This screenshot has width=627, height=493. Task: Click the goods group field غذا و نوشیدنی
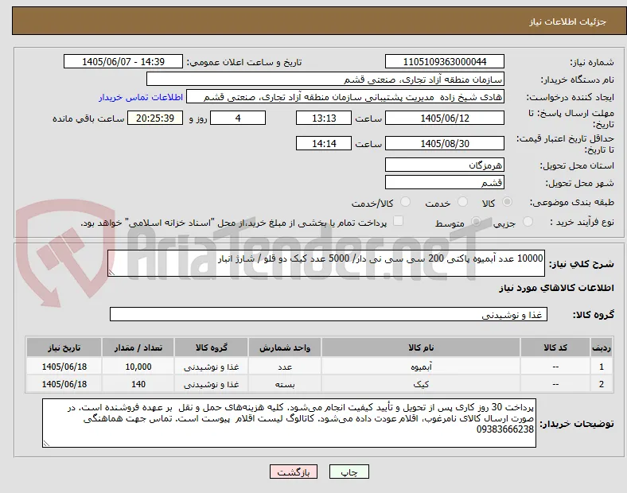tap(329, 314)
